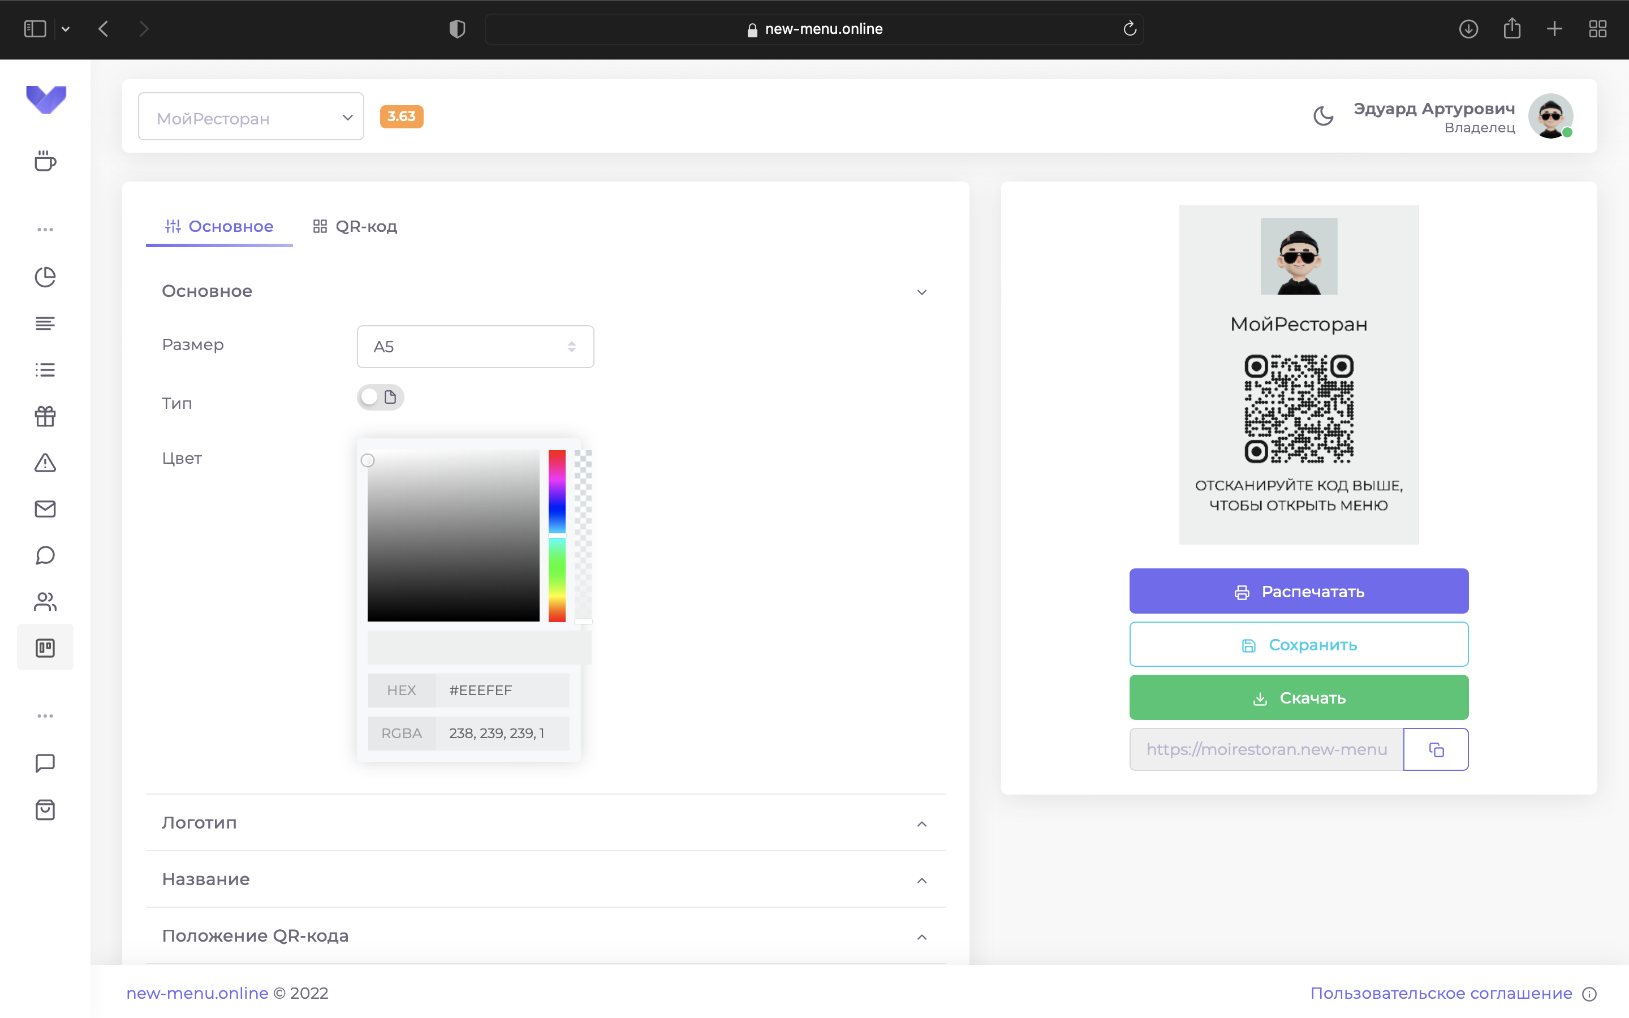
Task: Open the new-menu.online footer link
Action: 197,994
